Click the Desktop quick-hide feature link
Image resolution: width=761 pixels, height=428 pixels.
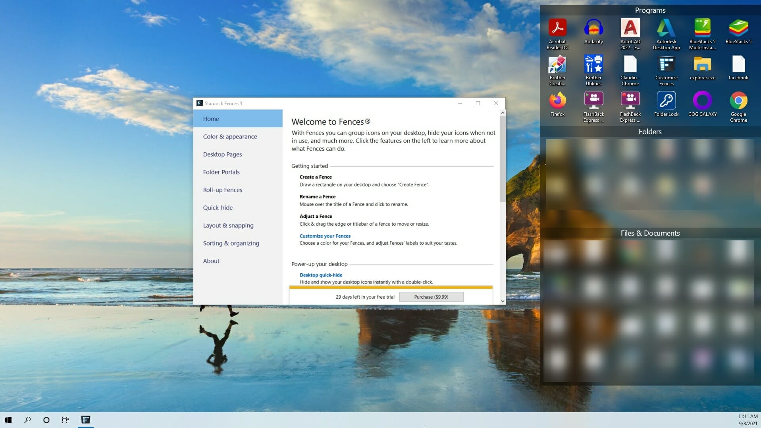(321, 275)
